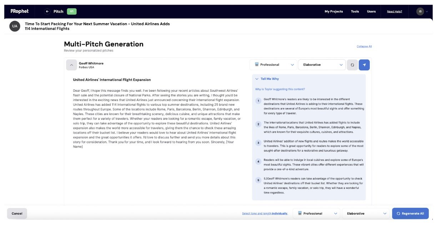Open the bottom bar Elaborative length dropdown

coord(366,213)
